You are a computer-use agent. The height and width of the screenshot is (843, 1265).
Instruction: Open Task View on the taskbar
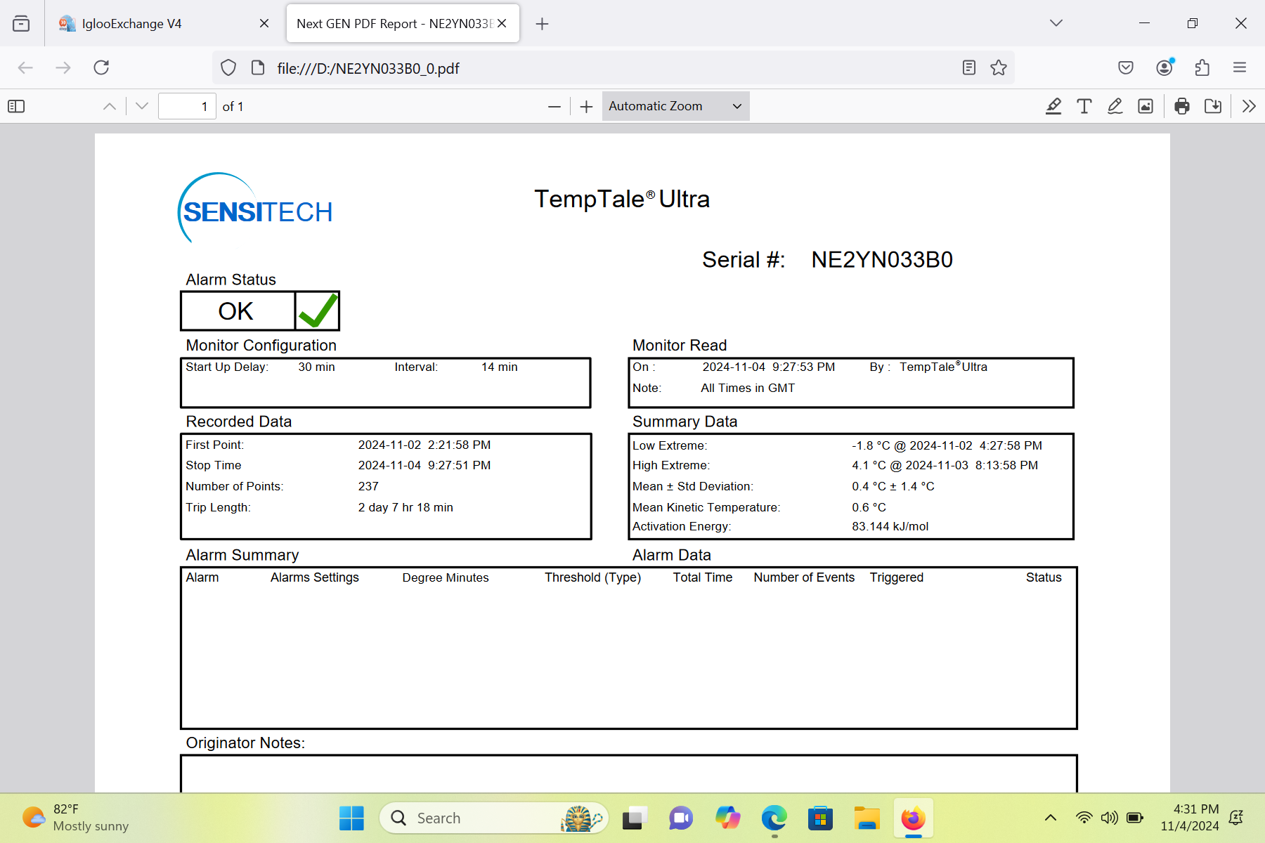point(635,818)
